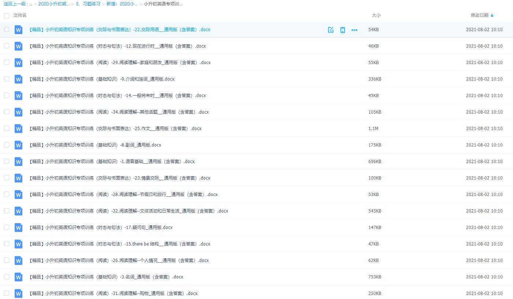Click the Word file icon for 25.作文

tap(18, 129)
